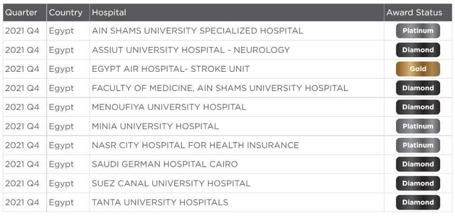
Task: Click the Hospital column header
Action: (109, 12)
